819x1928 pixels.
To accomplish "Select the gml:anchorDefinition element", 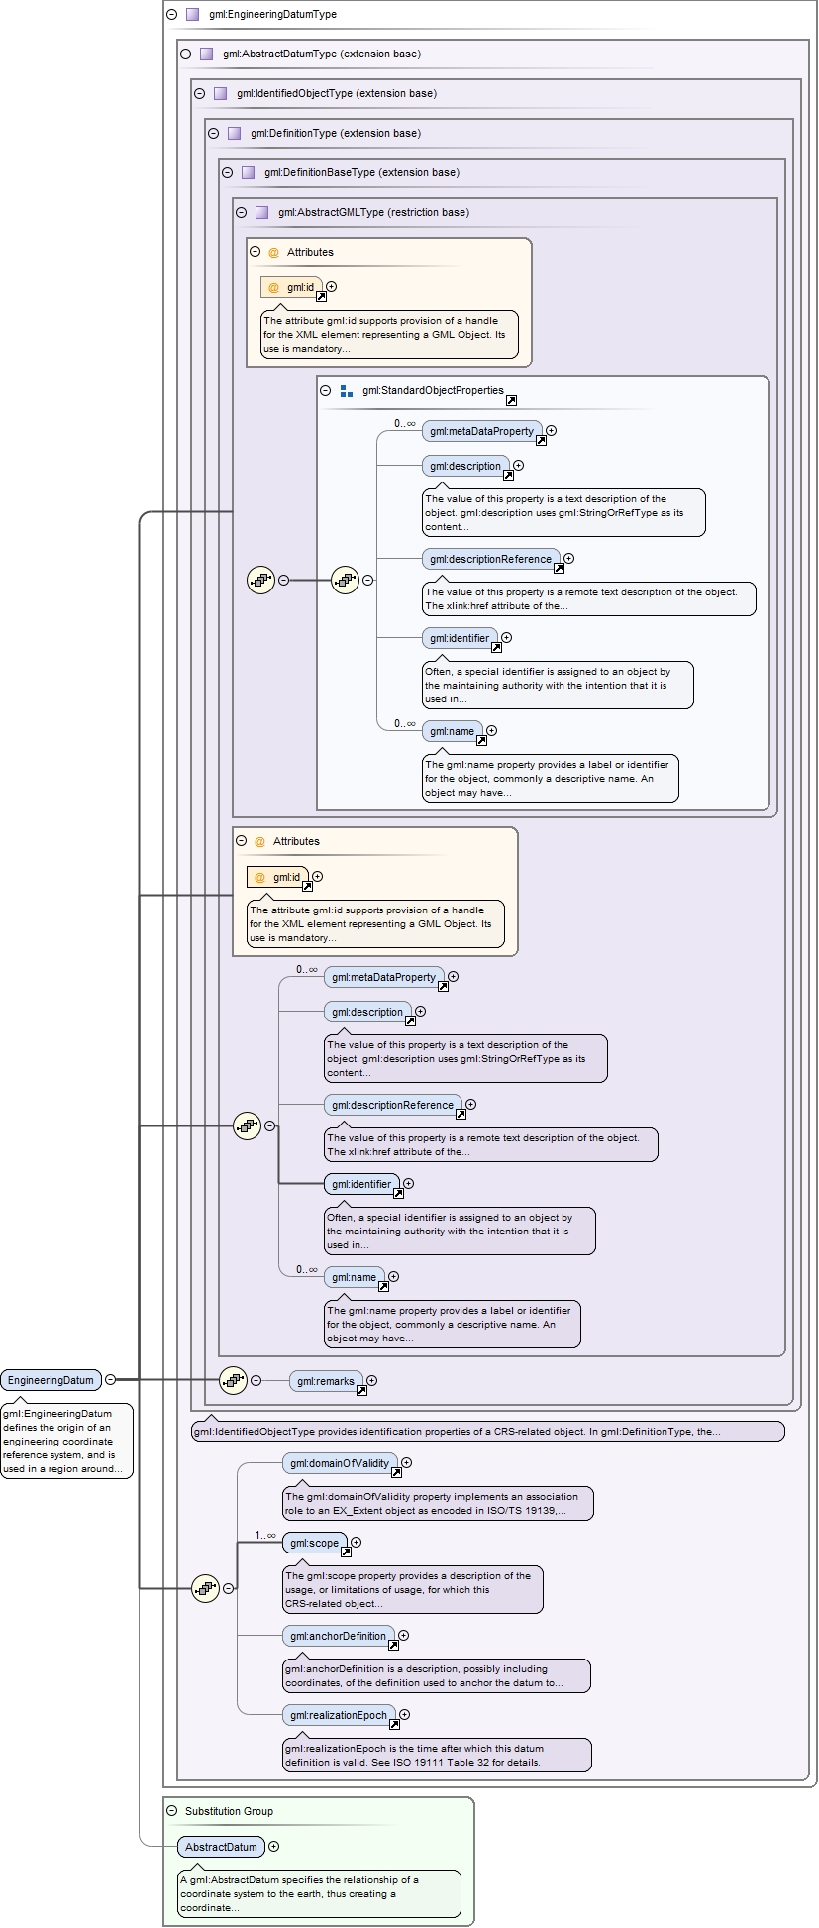I will (x=339, y=1636).
